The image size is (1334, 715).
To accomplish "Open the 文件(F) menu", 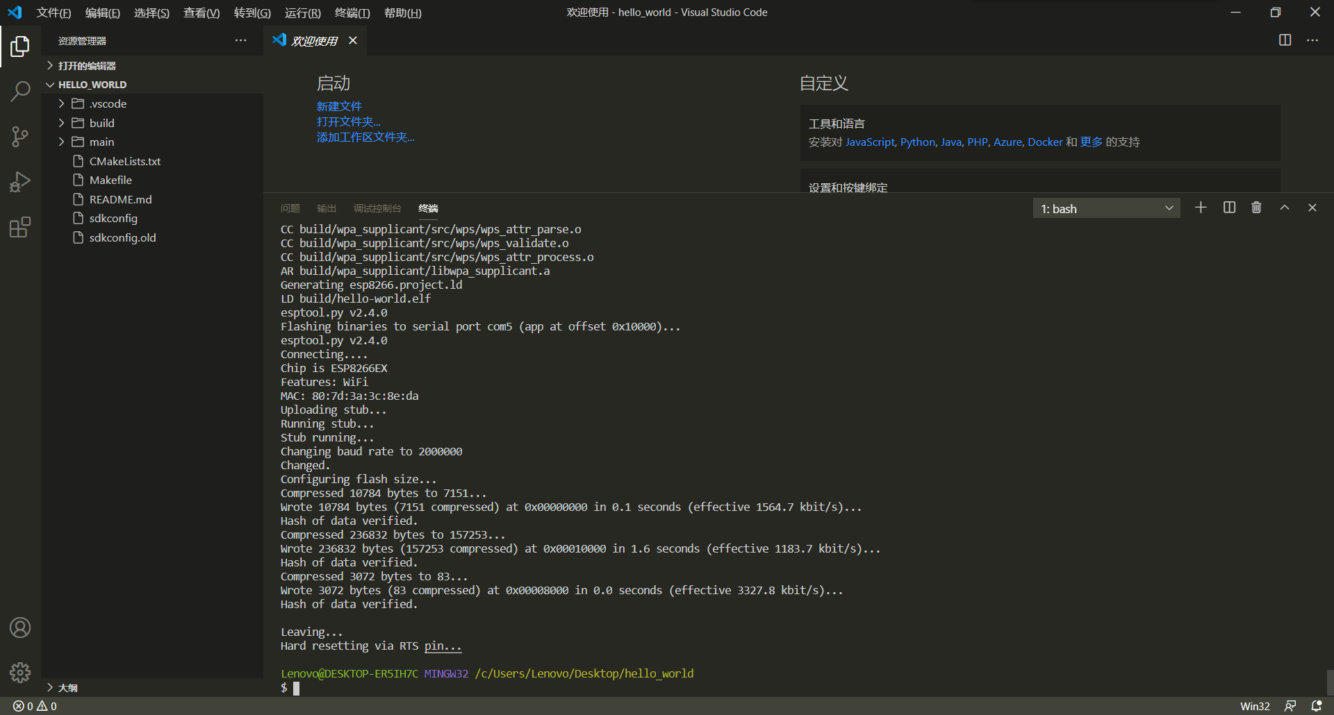I will [54, 12].
